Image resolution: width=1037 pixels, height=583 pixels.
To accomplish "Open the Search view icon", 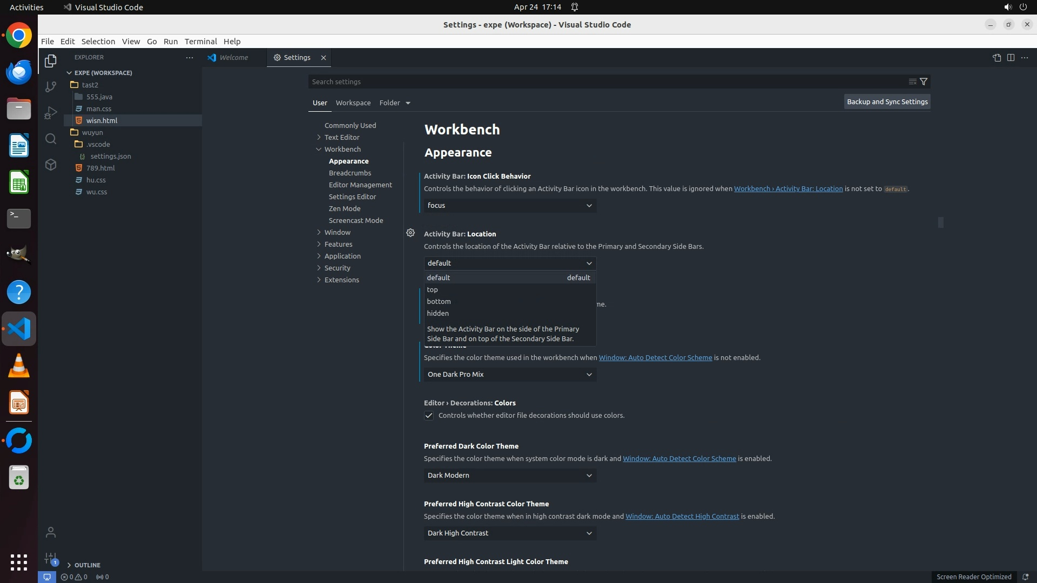I will tap(51, 139).
